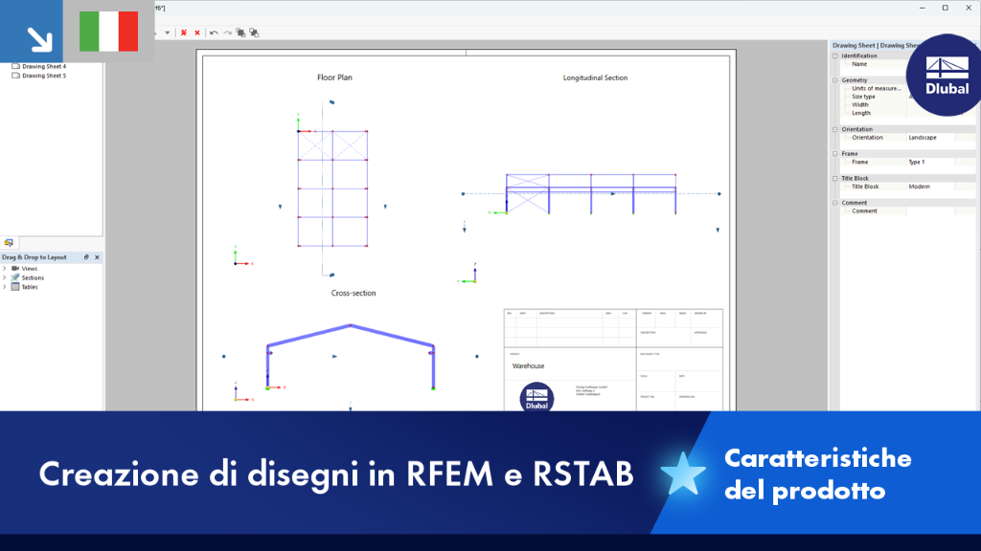Click the star icon in the banner
Image resolution: width=981 pixels, height=551 pixels.
pos(682,474)
